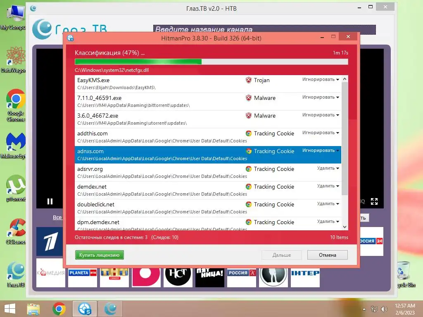
Task: Switch to HitmanPro taskbar button
Action: (84, 309)
